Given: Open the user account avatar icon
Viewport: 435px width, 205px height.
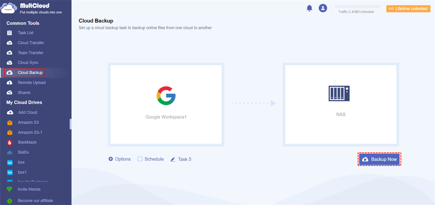Looking at the screenshot, I should coord(323,8).
